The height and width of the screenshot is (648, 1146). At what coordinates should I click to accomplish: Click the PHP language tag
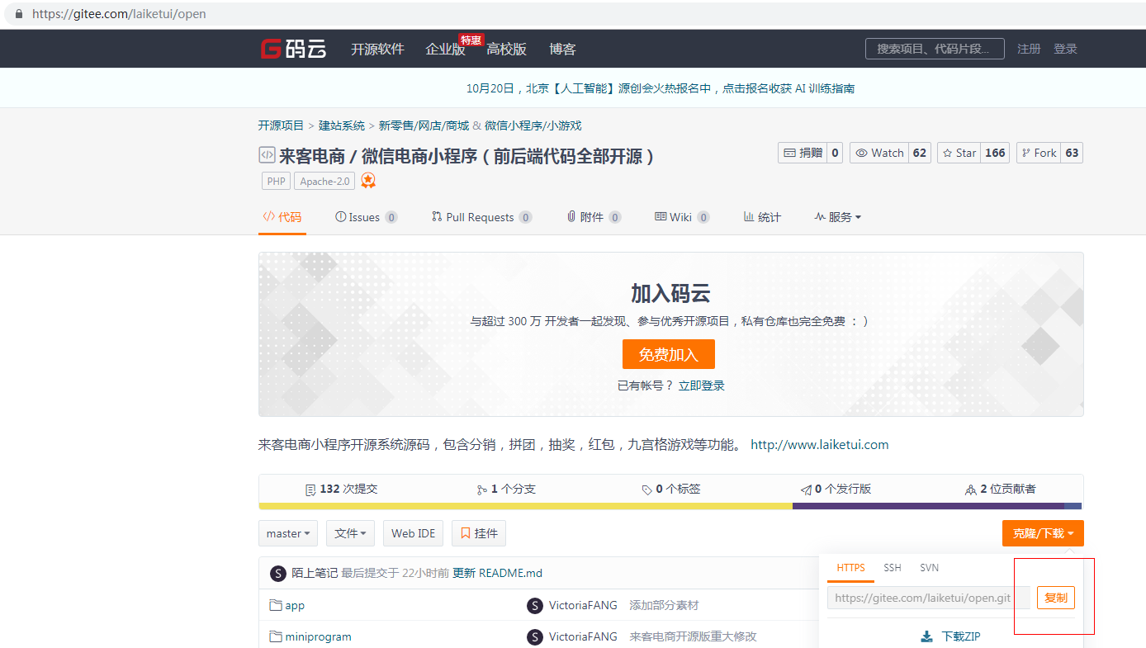pyautogui.click(x=276, y=181)
